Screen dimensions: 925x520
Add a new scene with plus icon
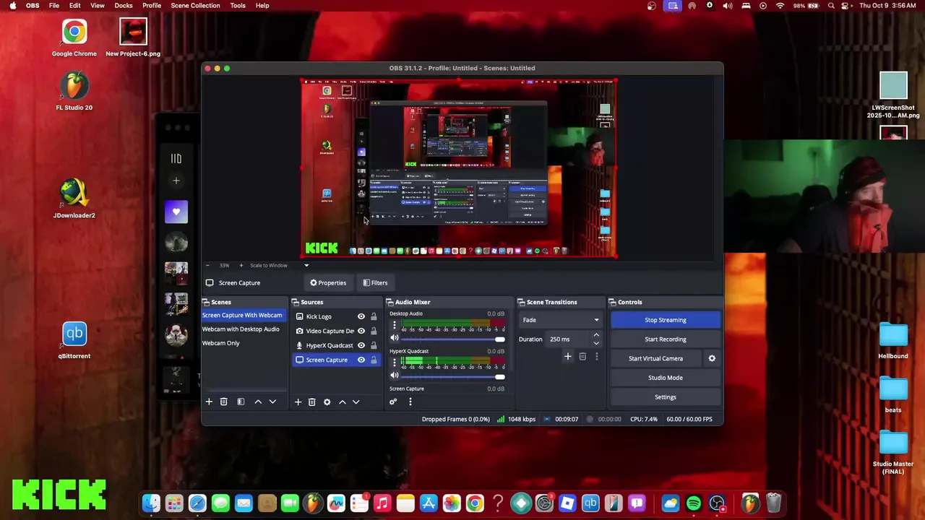(209, 402)
